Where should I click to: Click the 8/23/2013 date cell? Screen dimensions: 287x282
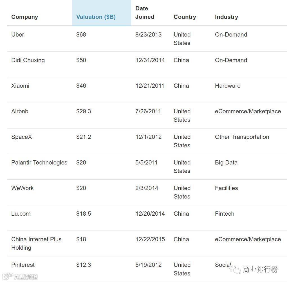tap(149, 35)
